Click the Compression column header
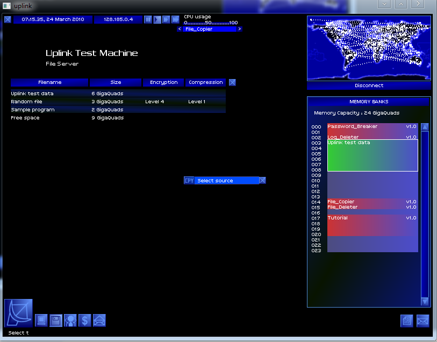This screenshot has height=342, width=437. (x=206, y=82)
